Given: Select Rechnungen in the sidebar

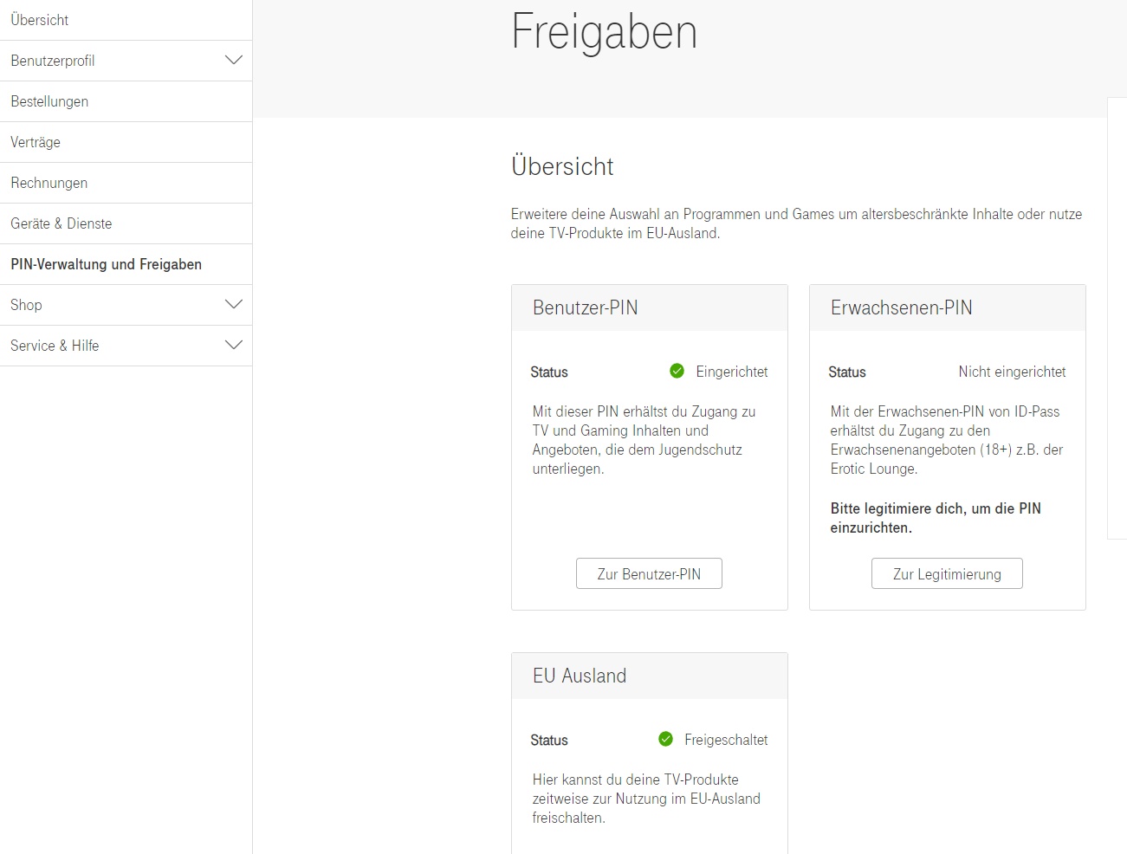Looking at the screenshot, I should point(49,183).
